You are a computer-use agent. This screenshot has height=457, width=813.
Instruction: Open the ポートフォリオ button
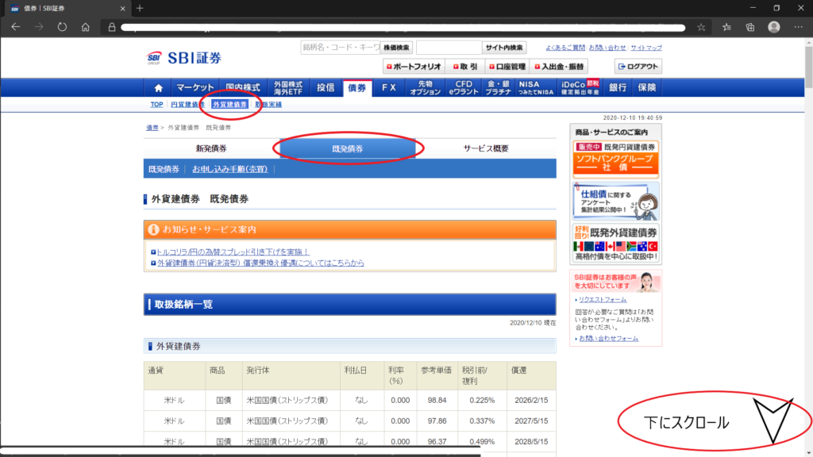(412, 67)
